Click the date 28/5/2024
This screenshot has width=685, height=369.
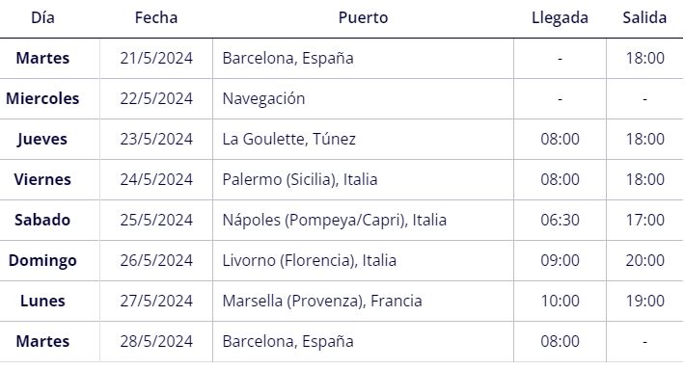pyautogui.click(x=156, y=341)
